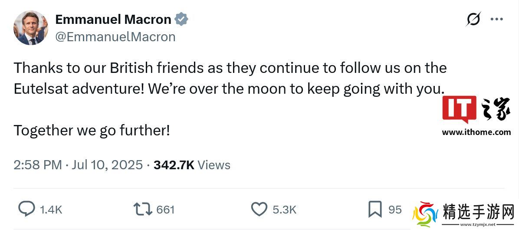Click the 95 bookmarks count

(395, 210)
